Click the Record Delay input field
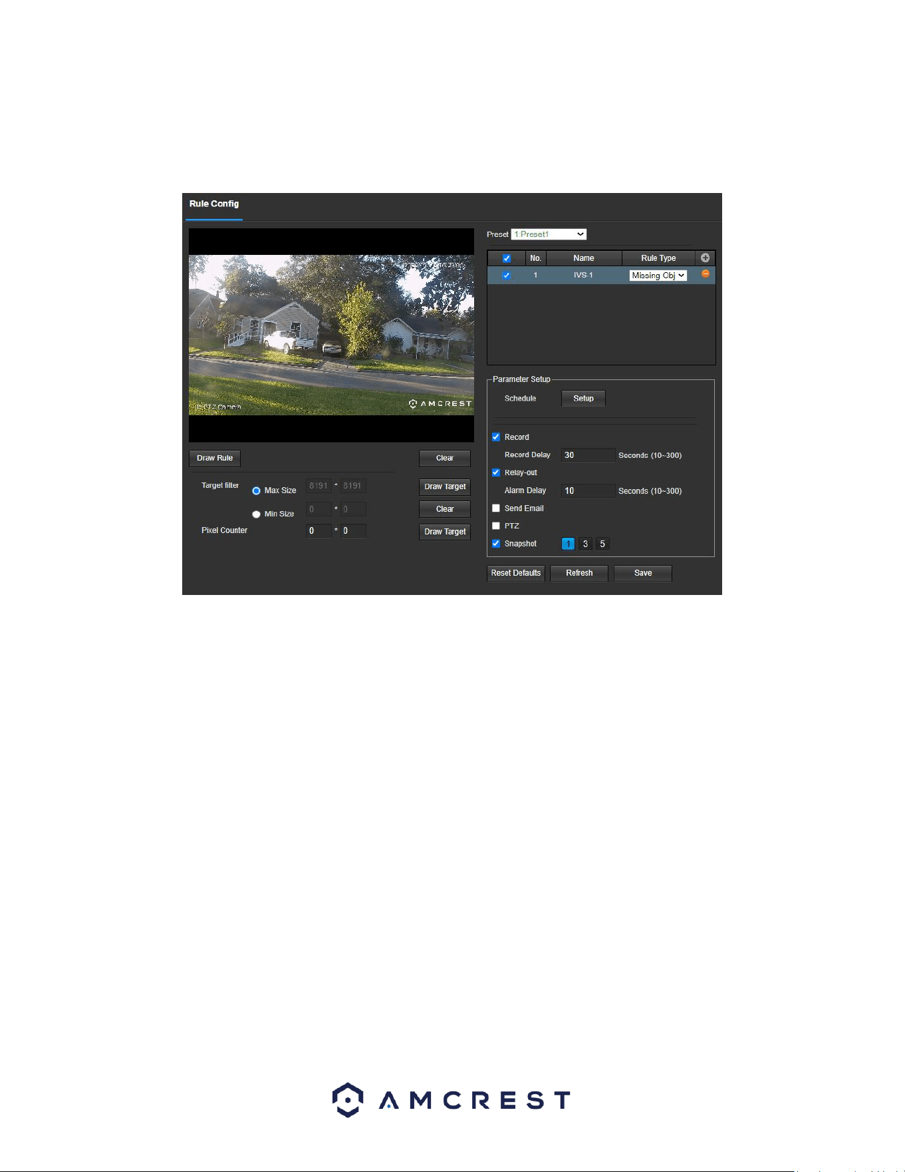The width and height of the screenshot is (905, 1172). coord(588,455)
